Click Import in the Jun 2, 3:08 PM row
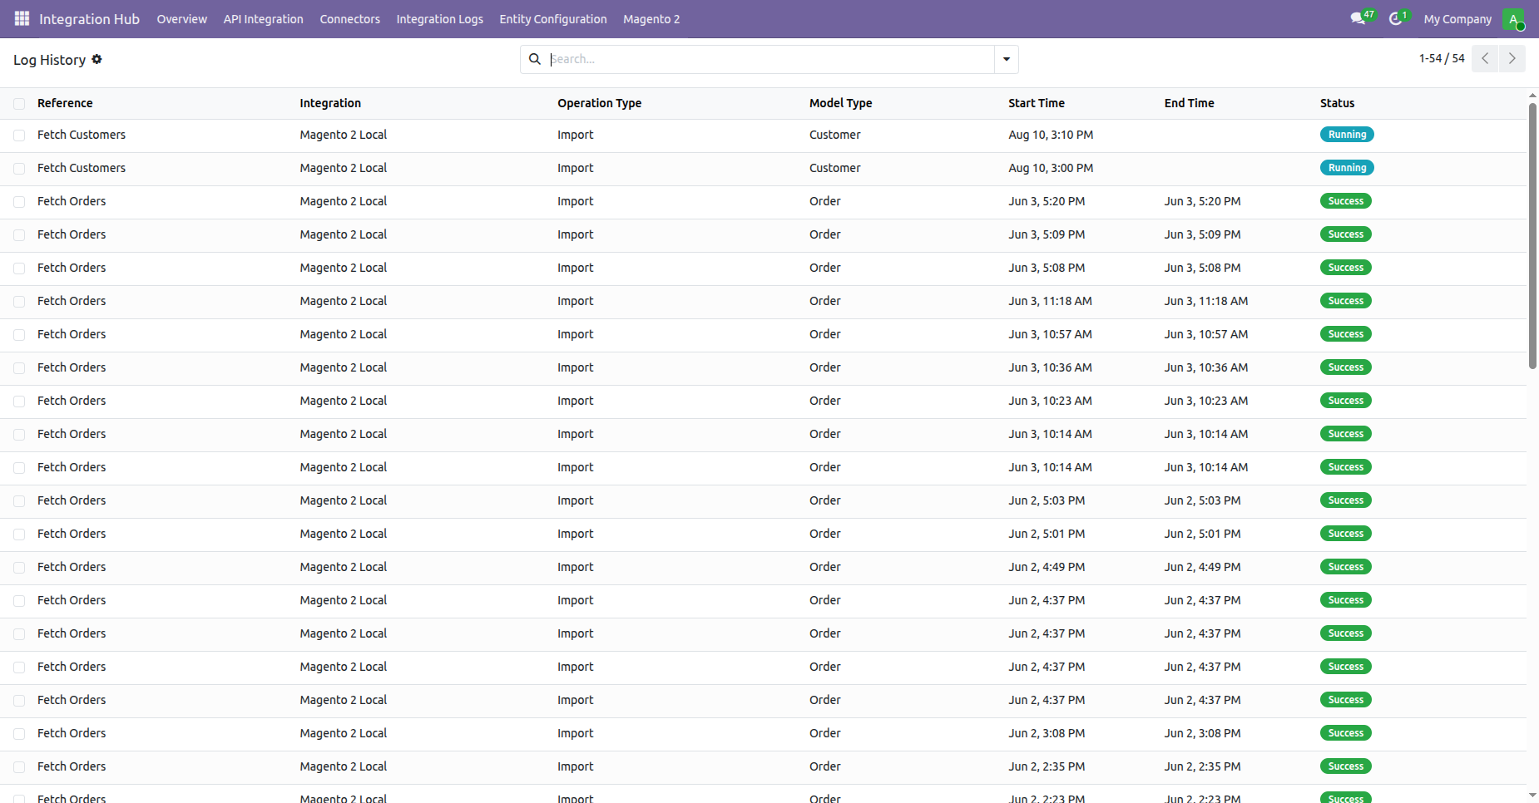Screen dimensions: 1539x803 coord(575,733)
